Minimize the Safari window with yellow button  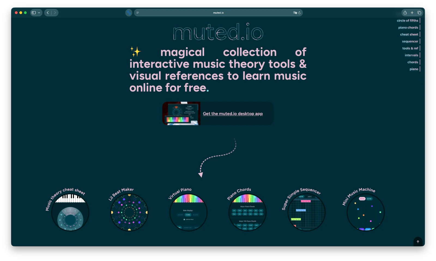coord(21,13)
